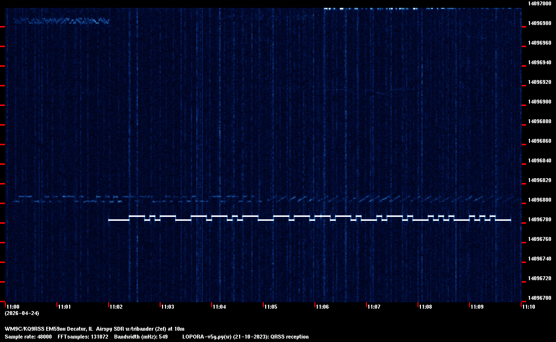Click the Bandwidth (mHz): 549 text
This screenshot has width=556, height=342.
pyautogui.click(x=142, y=337)
